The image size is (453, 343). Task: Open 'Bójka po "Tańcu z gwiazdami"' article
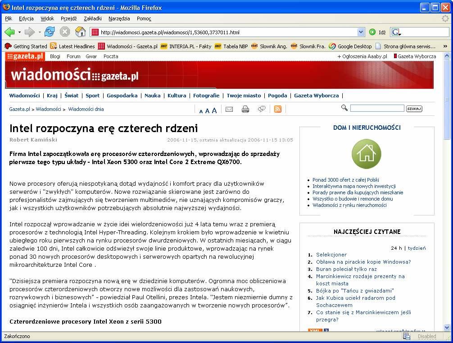[355, 291]
